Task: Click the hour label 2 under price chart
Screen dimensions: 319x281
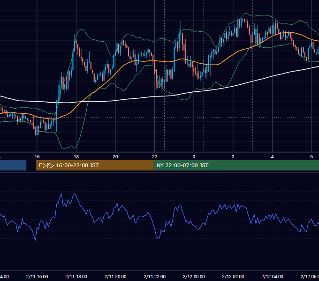Action: click(233, 157)
